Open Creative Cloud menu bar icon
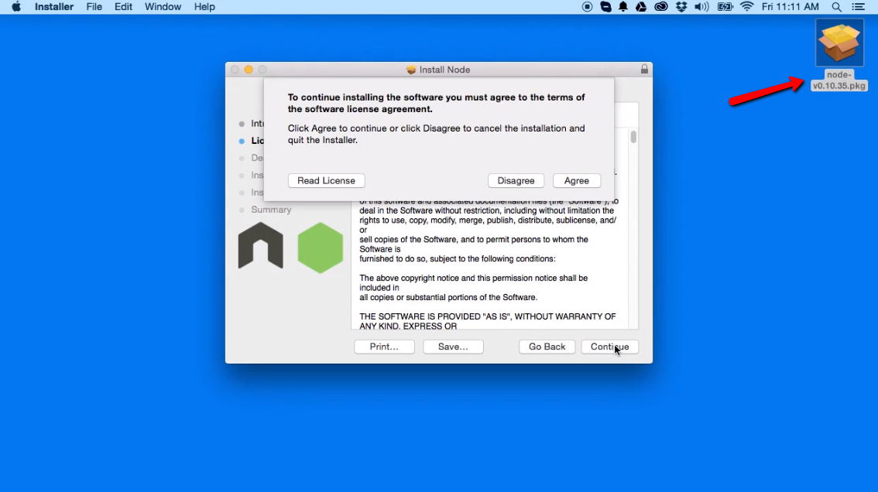878x492 pixels. [x=661, y=7]
